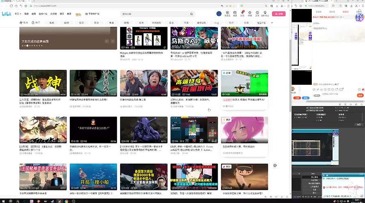Click the refresh recommendations icon beside video grid
The height and width of the screenshot is (203, 365).
click(275, 165)
